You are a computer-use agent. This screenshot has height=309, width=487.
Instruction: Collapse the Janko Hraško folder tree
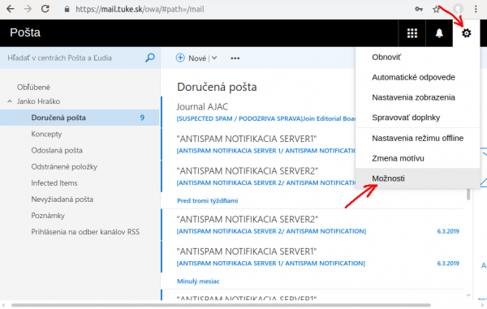[10, 101]
